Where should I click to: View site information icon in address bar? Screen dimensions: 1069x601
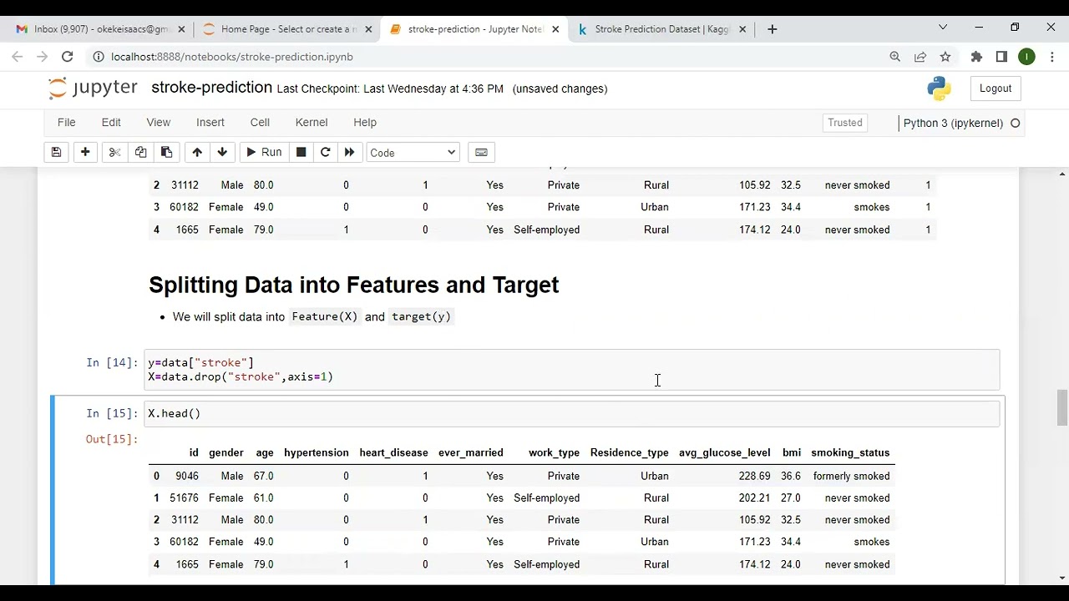[x=98, y=57]
